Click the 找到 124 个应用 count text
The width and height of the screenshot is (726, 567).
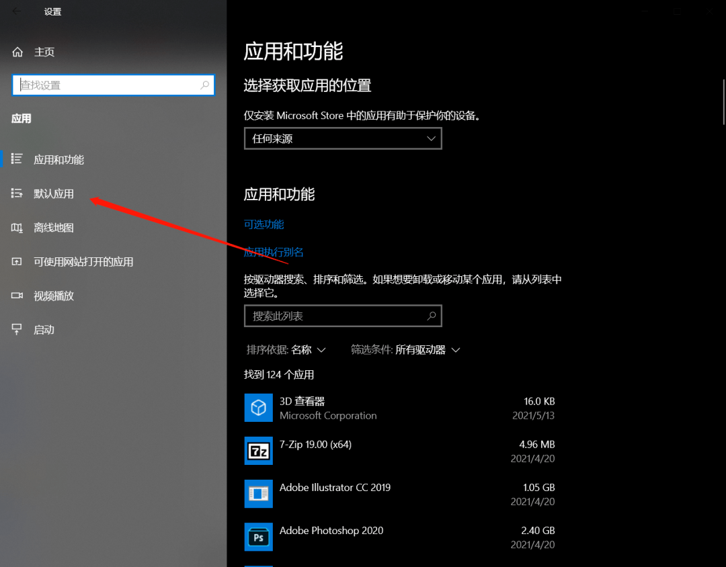tap(279, 374)
